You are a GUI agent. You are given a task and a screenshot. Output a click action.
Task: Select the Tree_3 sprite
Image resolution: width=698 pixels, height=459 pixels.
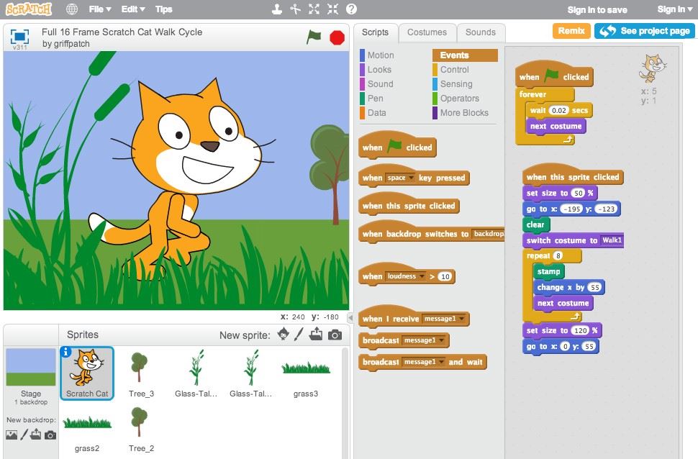[141, 373]
